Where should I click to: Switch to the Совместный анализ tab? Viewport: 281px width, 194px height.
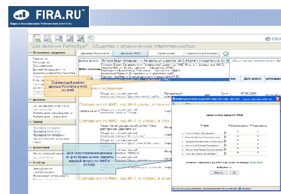pyautogui.click(x=202, y=53)
